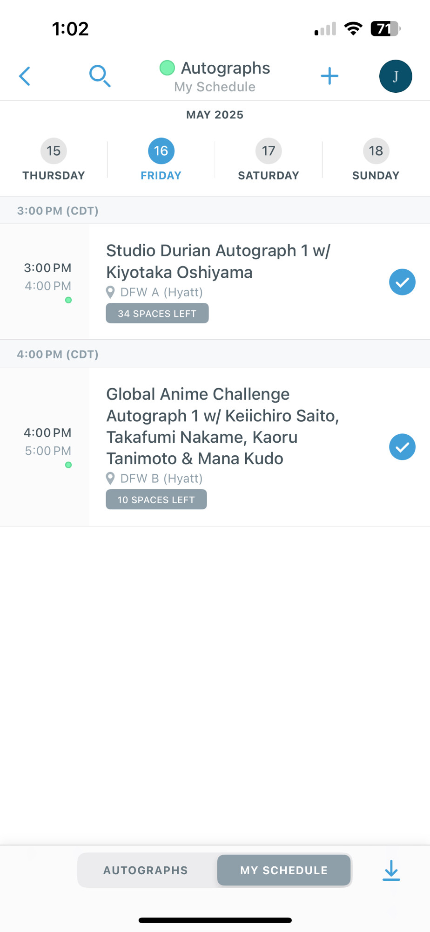Tap the green Autographs status dot
The image size is (430, 932).
[167, 68]
